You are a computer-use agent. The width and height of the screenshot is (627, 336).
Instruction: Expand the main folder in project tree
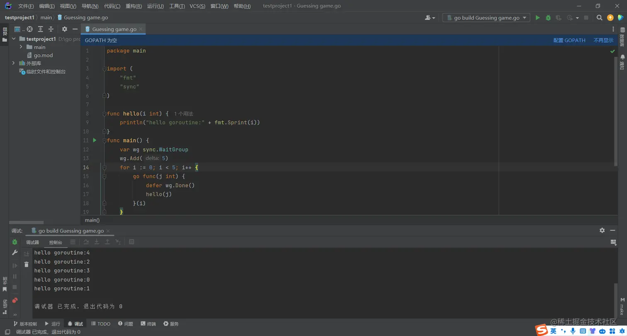coord(21,47)
